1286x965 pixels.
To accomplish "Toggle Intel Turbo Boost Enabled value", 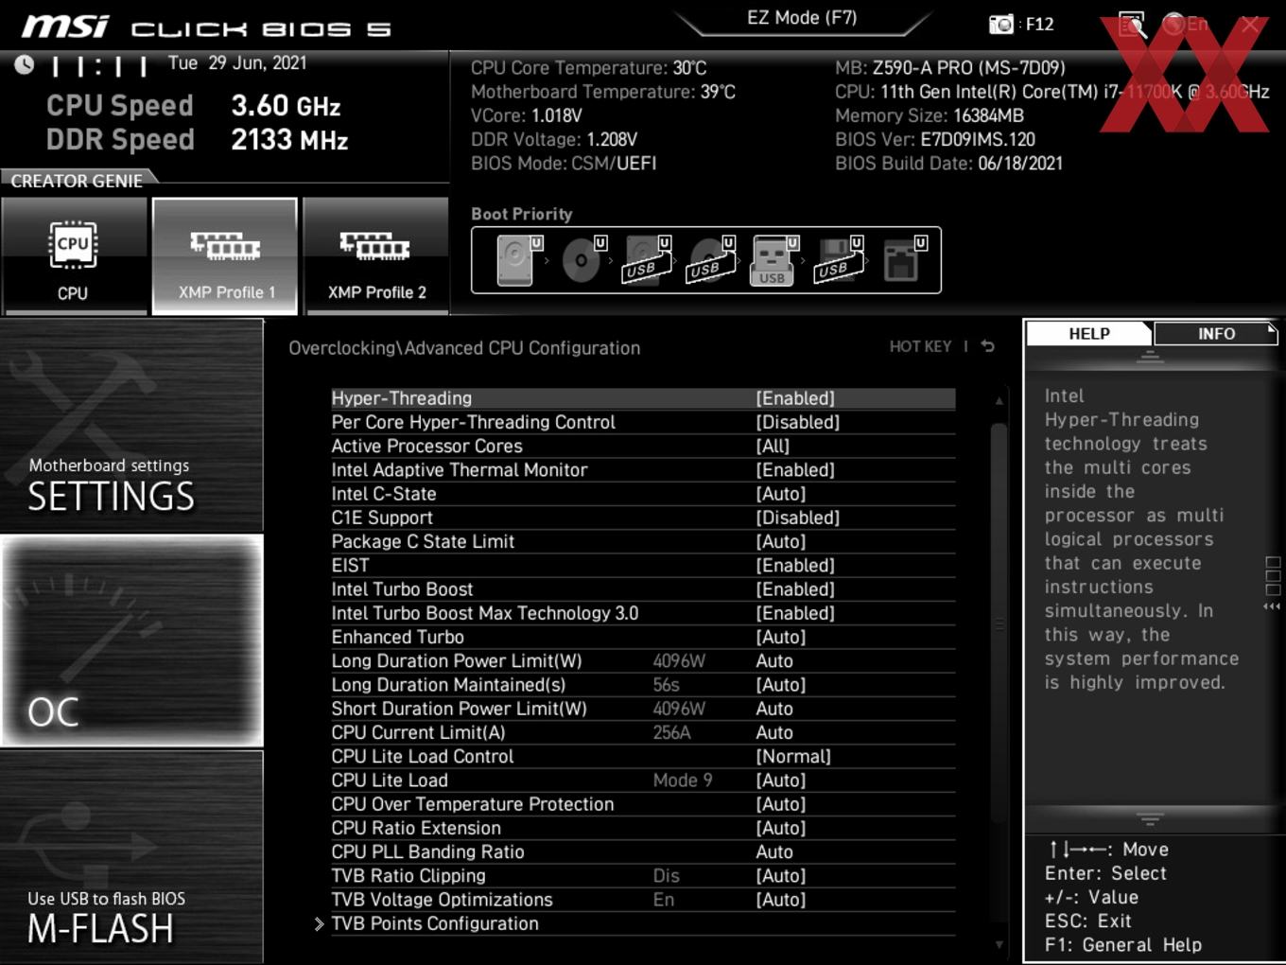I will click(x=795, y=588).
